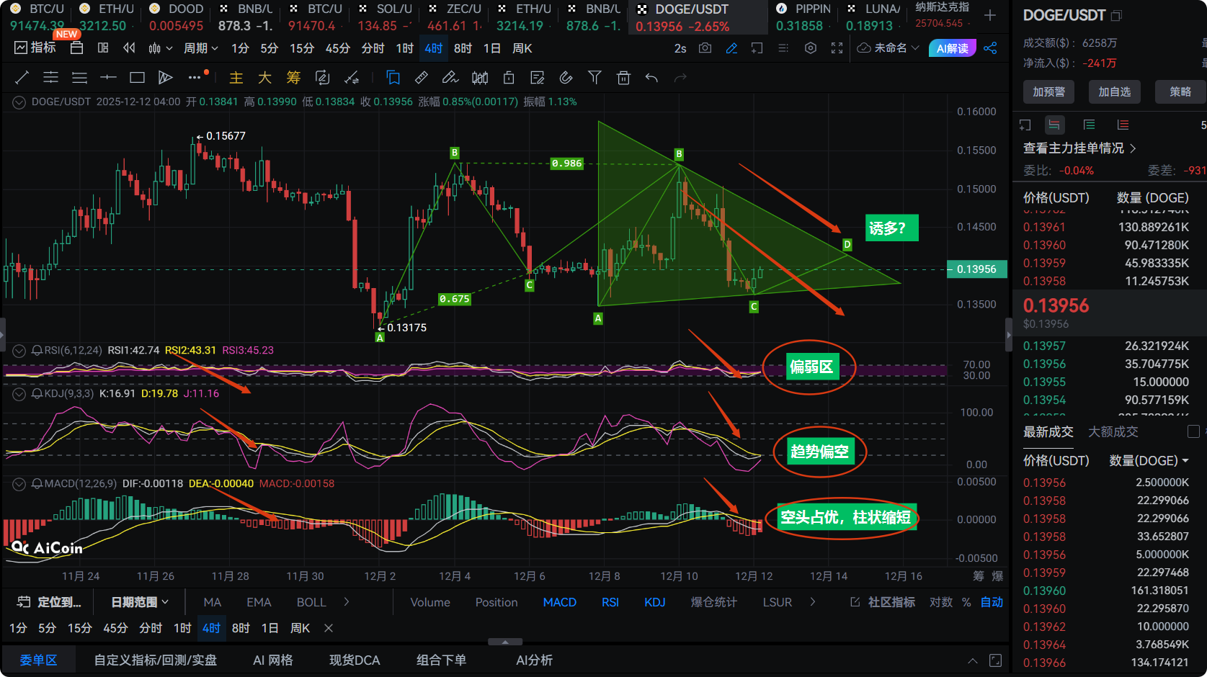
Task: Select the rectangle drawing tool
Action: pyautogui.click(x=137, y=78)
